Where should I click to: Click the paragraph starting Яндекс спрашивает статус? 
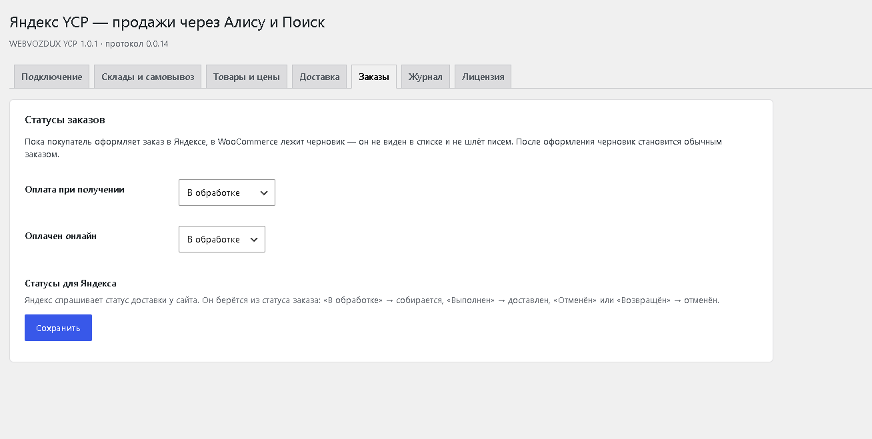click(x=372, y=300)
